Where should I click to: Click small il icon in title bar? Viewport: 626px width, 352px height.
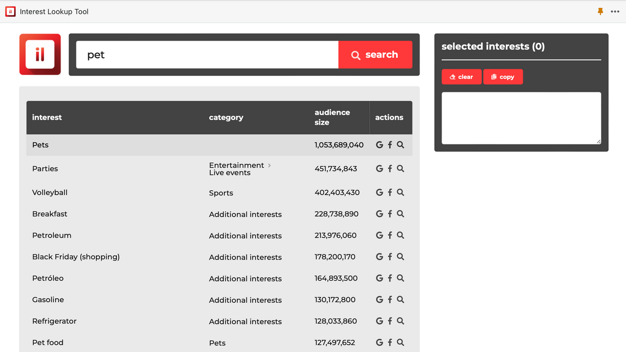tap(10, 11)
